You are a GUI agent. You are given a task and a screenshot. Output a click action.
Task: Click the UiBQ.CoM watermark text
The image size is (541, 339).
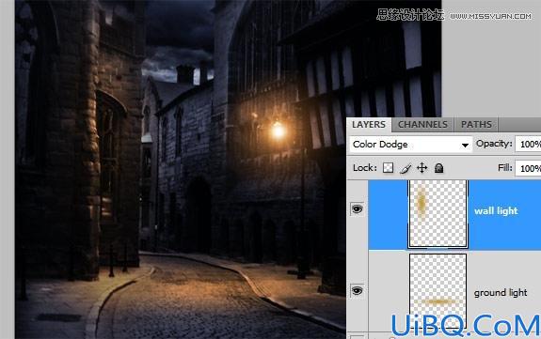click(x=466, y=325)
